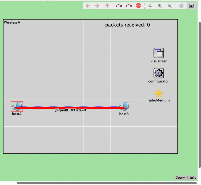Screen dimensions: 201x185
Task: Click the green relayout refresh icon
Action: [x=150, y=6]
